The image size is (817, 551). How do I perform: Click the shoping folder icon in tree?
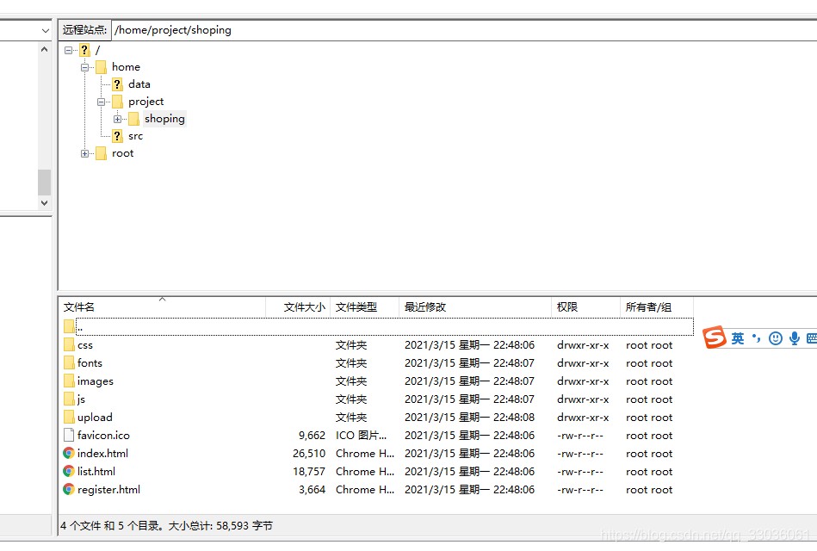134,119
